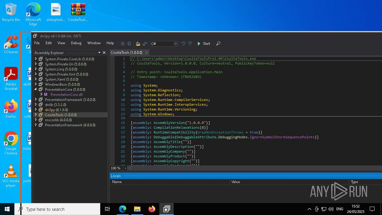Image resolution: width=382 pixels, height=215 pixels.
Task: Select mscorlib (4.0.0.0) assembly
Action: click(x=58, y=120)
